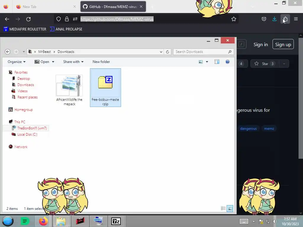This screenshot has height=227, width=303.
Task: Switch to details view button
Action: (x=223, y=208)
